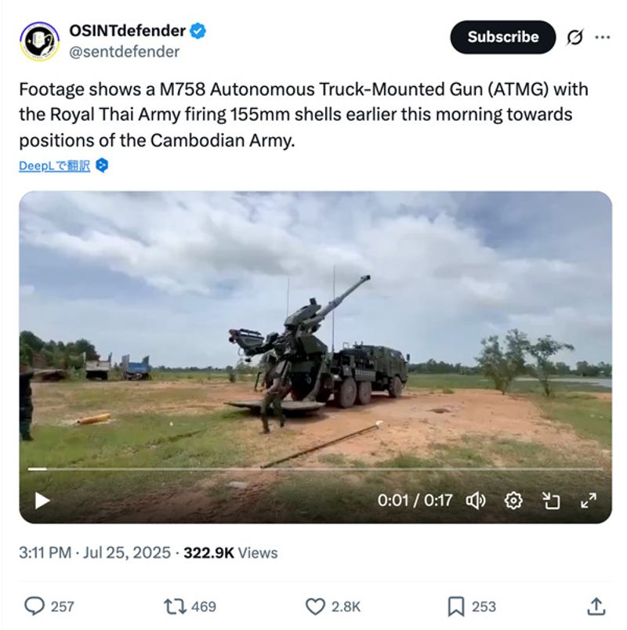Share the post via share icon
This screenshot has width=627, height=630.
coord(596,606)
